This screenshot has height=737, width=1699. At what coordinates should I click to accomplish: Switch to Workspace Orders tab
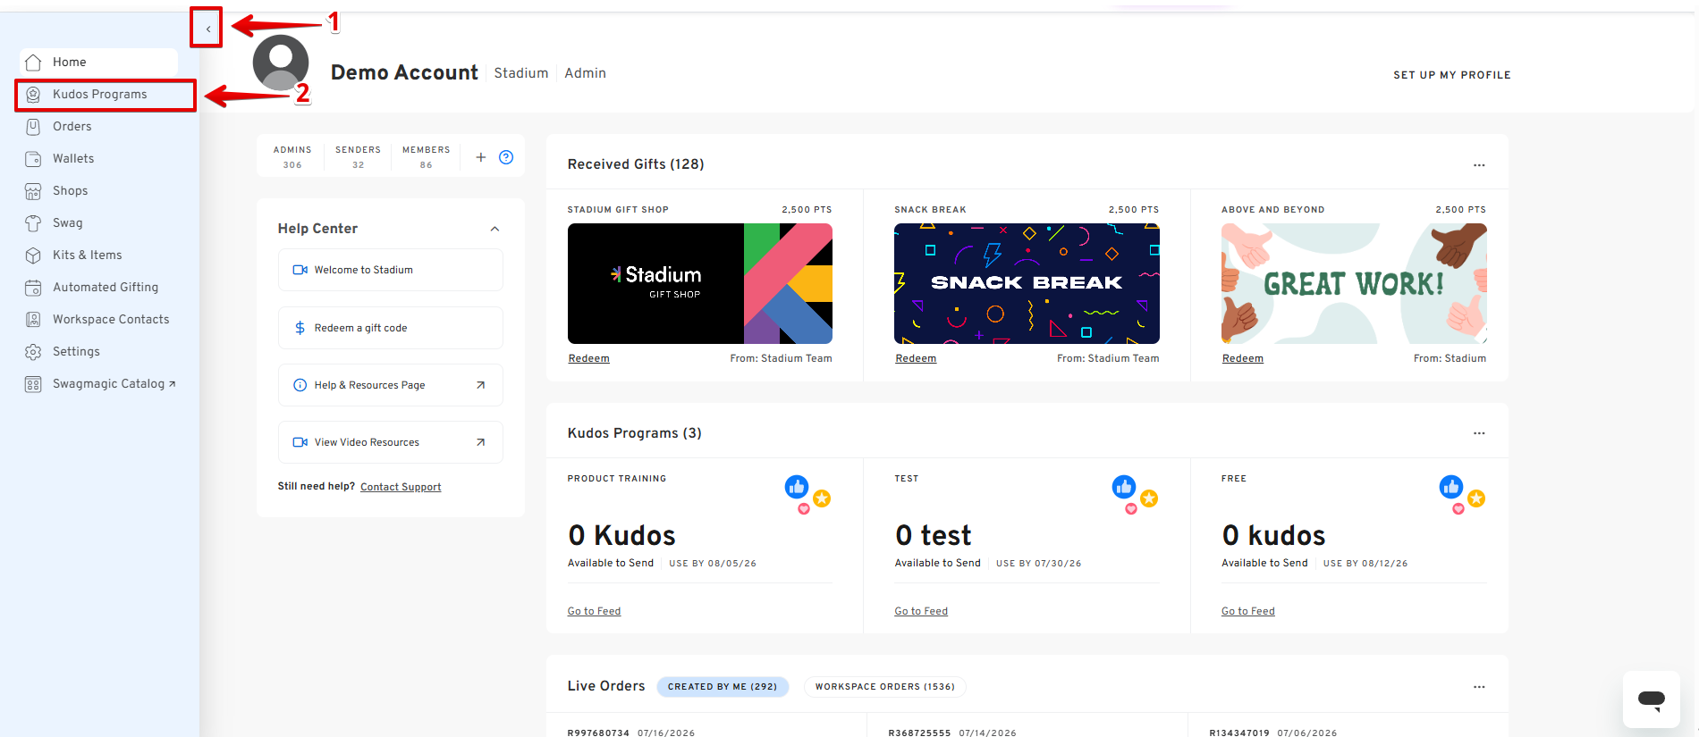pyautogui.click(x=884, y=687)
